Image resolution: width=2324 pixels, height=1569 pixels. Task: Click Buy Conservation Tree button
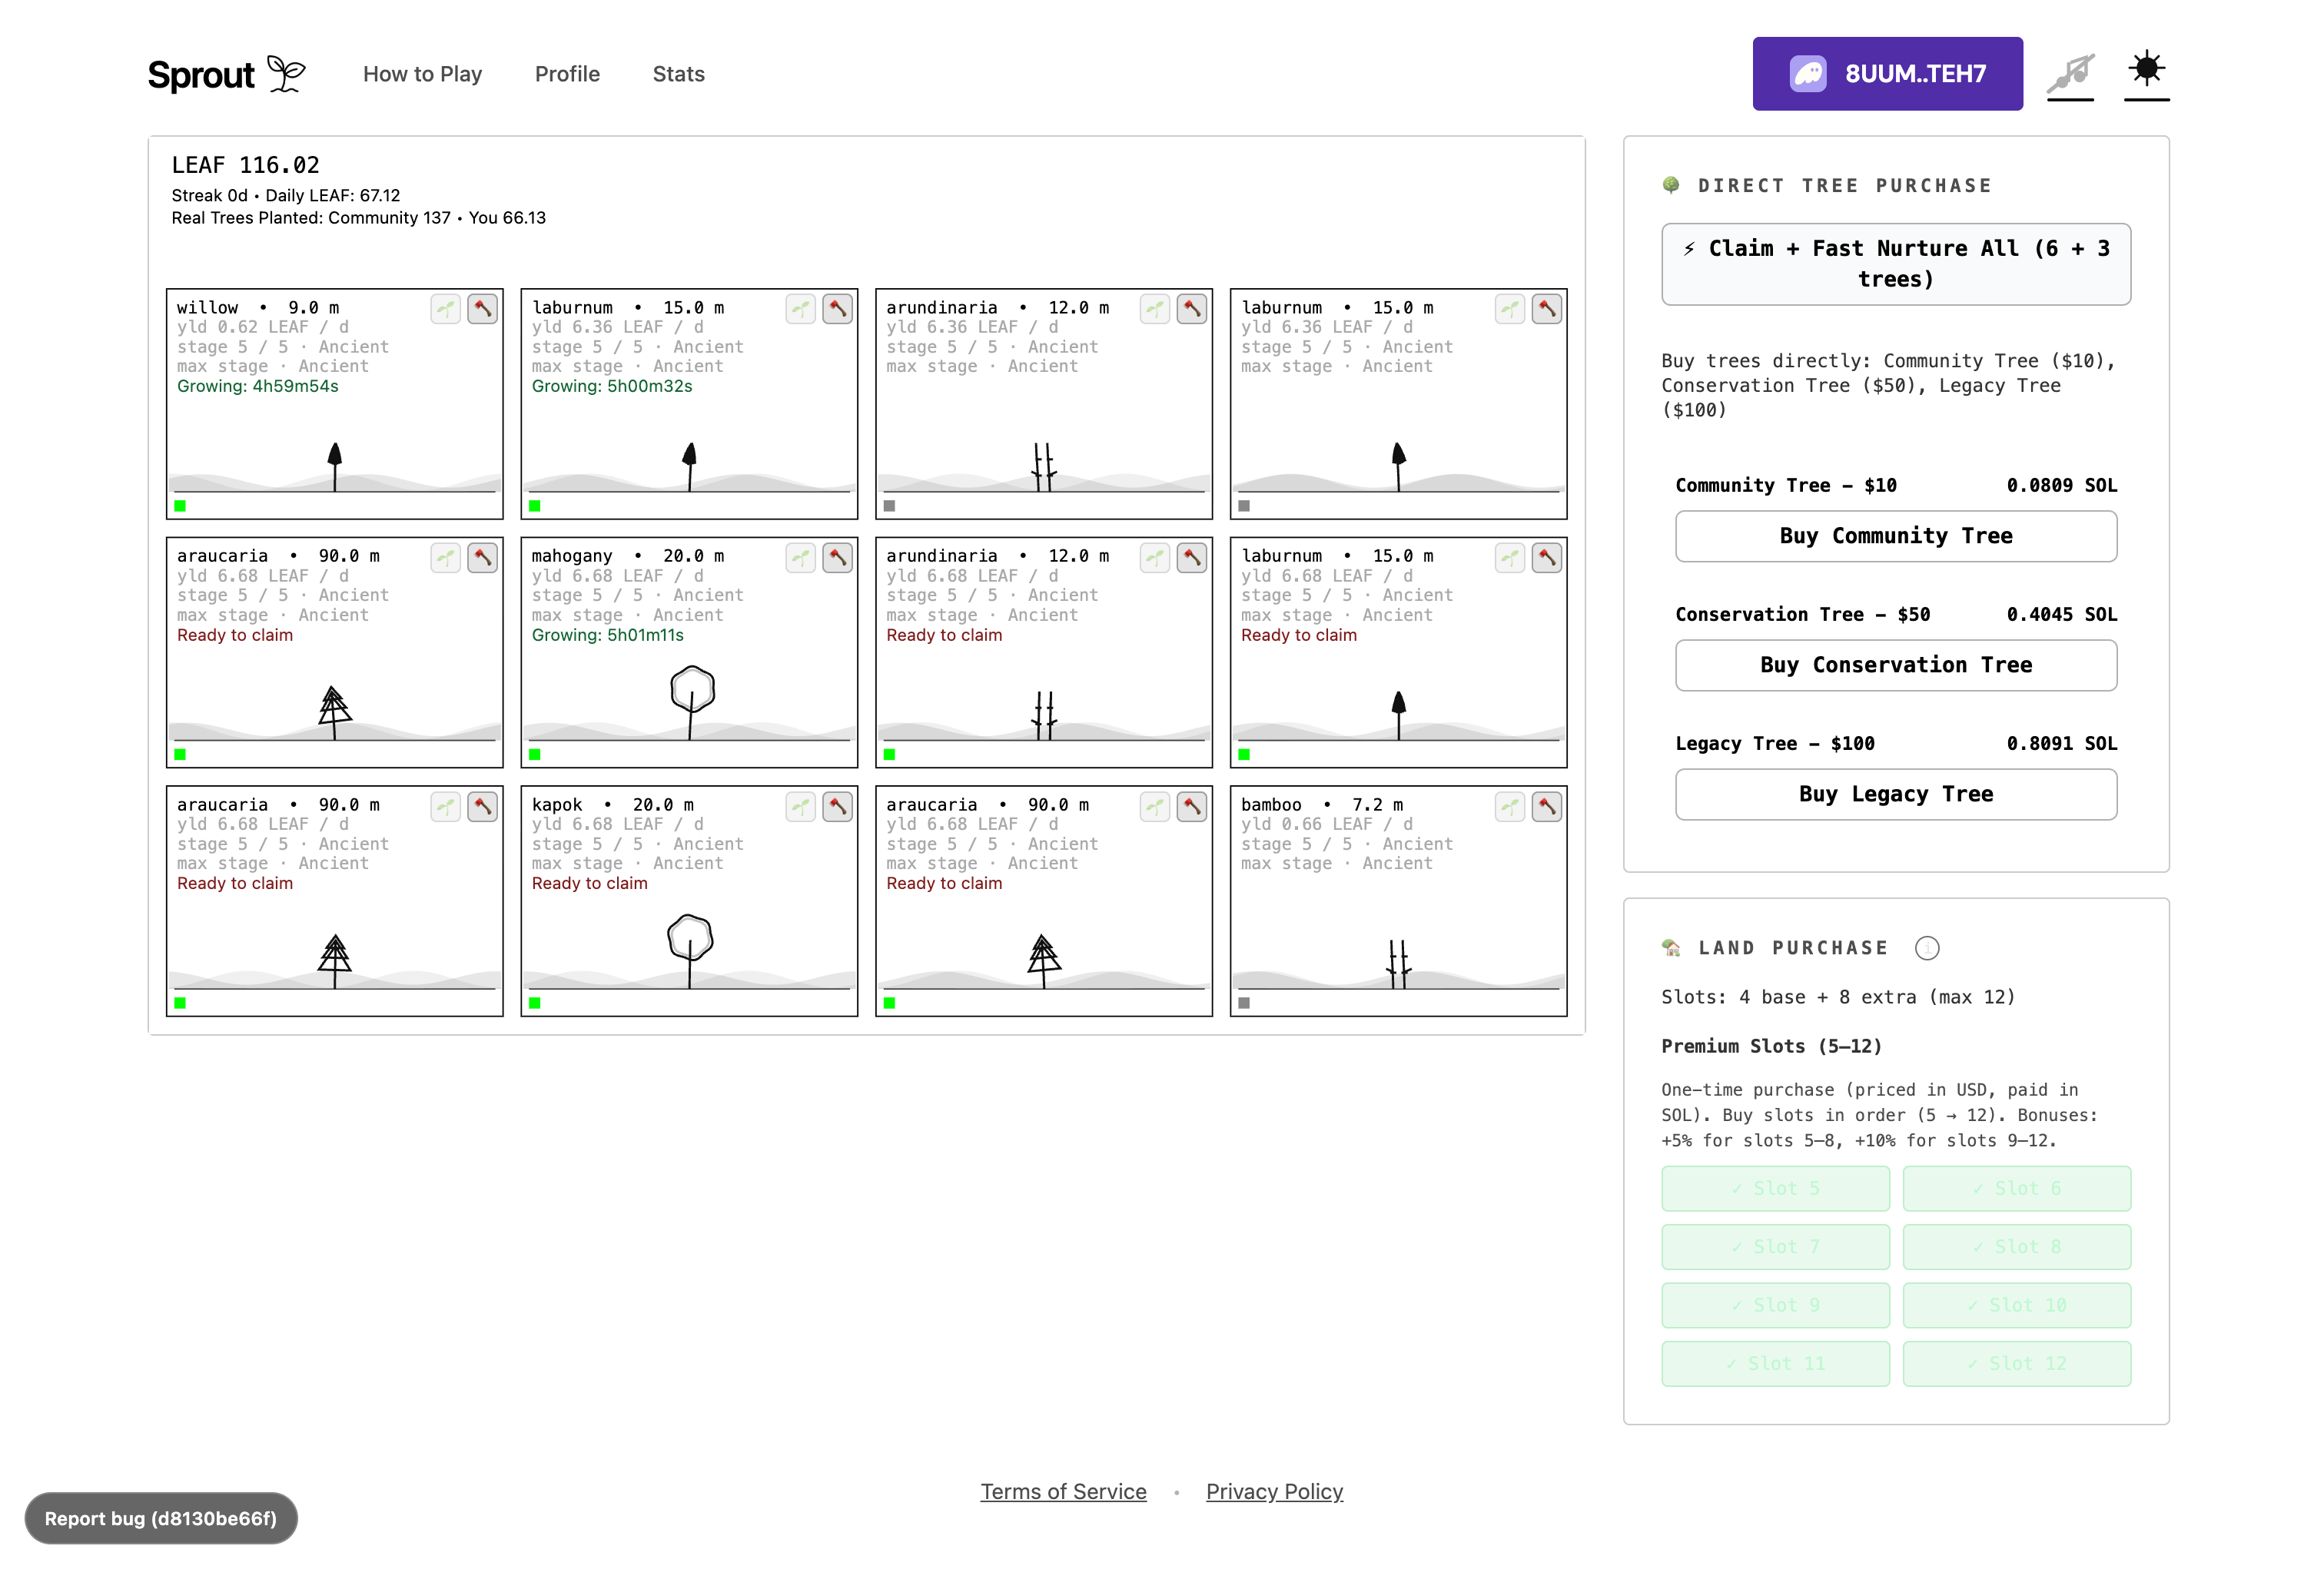[x=1895, y=665]
